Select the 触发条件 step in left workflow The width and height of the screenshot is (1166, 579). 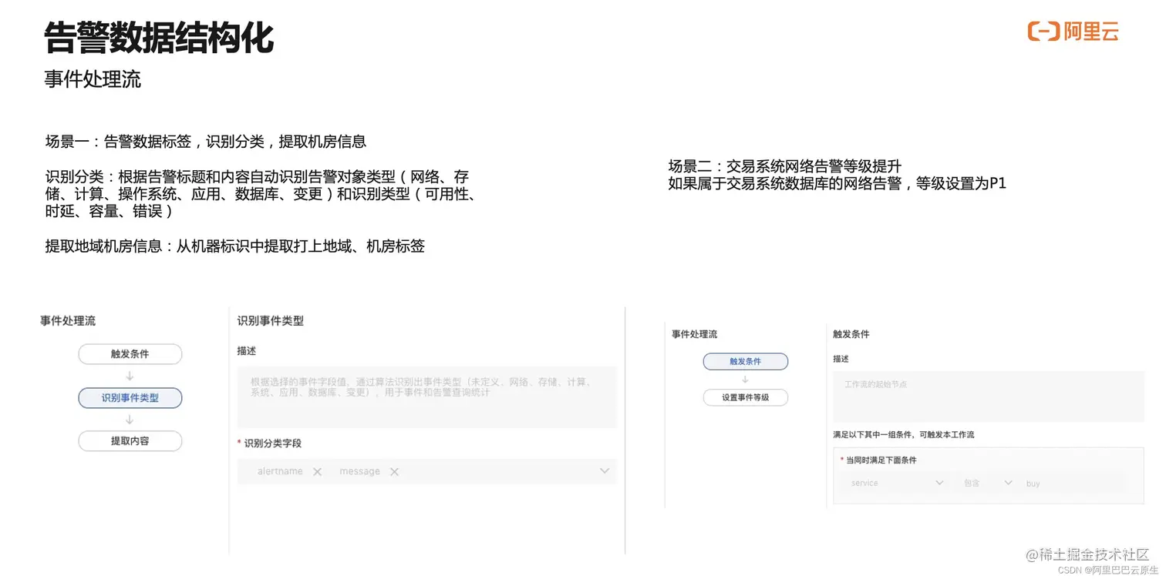130,354
